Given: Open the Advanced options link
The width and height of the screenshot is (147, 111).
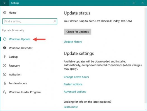Looking at the screenshot, I should (75, 92).
